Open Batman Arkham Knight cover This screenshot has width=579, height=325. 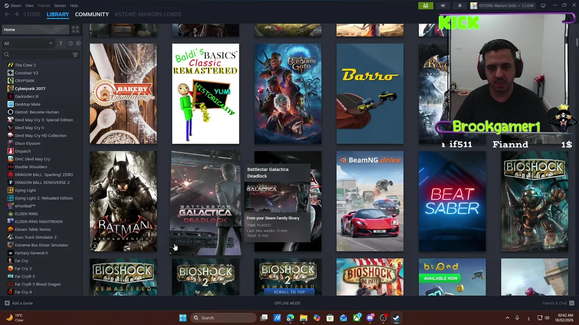(x=123, y=201)
